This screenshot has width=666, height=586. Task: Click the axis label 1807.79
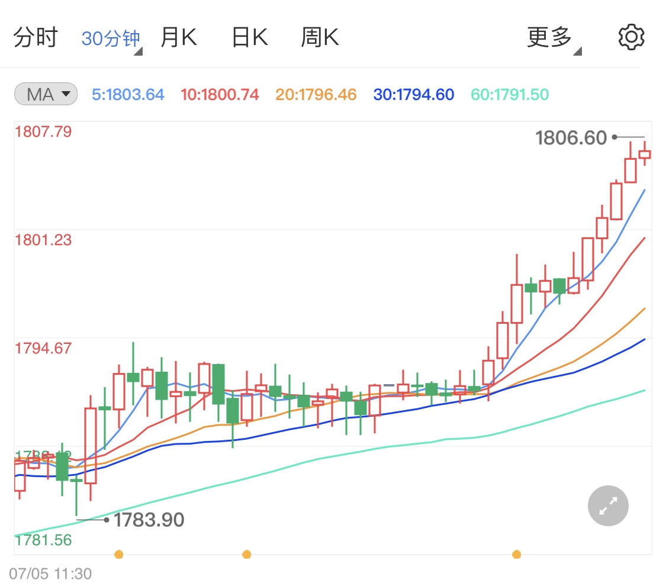(43, 131)
